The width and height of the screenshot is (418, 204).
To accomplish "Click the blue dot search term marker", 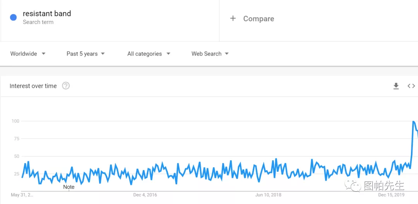I will pos(13,17).
